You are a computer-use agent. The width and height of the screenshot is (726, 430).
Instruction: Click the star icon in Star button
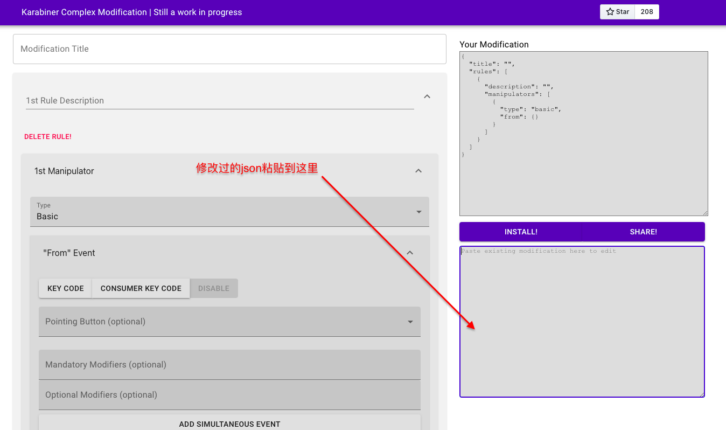[x=610, y=12]
